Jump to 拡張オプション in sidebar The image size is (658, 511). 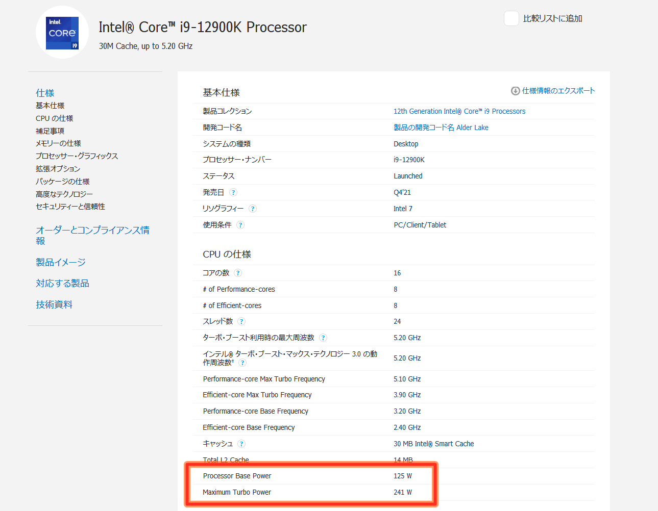tap(58, 169)
